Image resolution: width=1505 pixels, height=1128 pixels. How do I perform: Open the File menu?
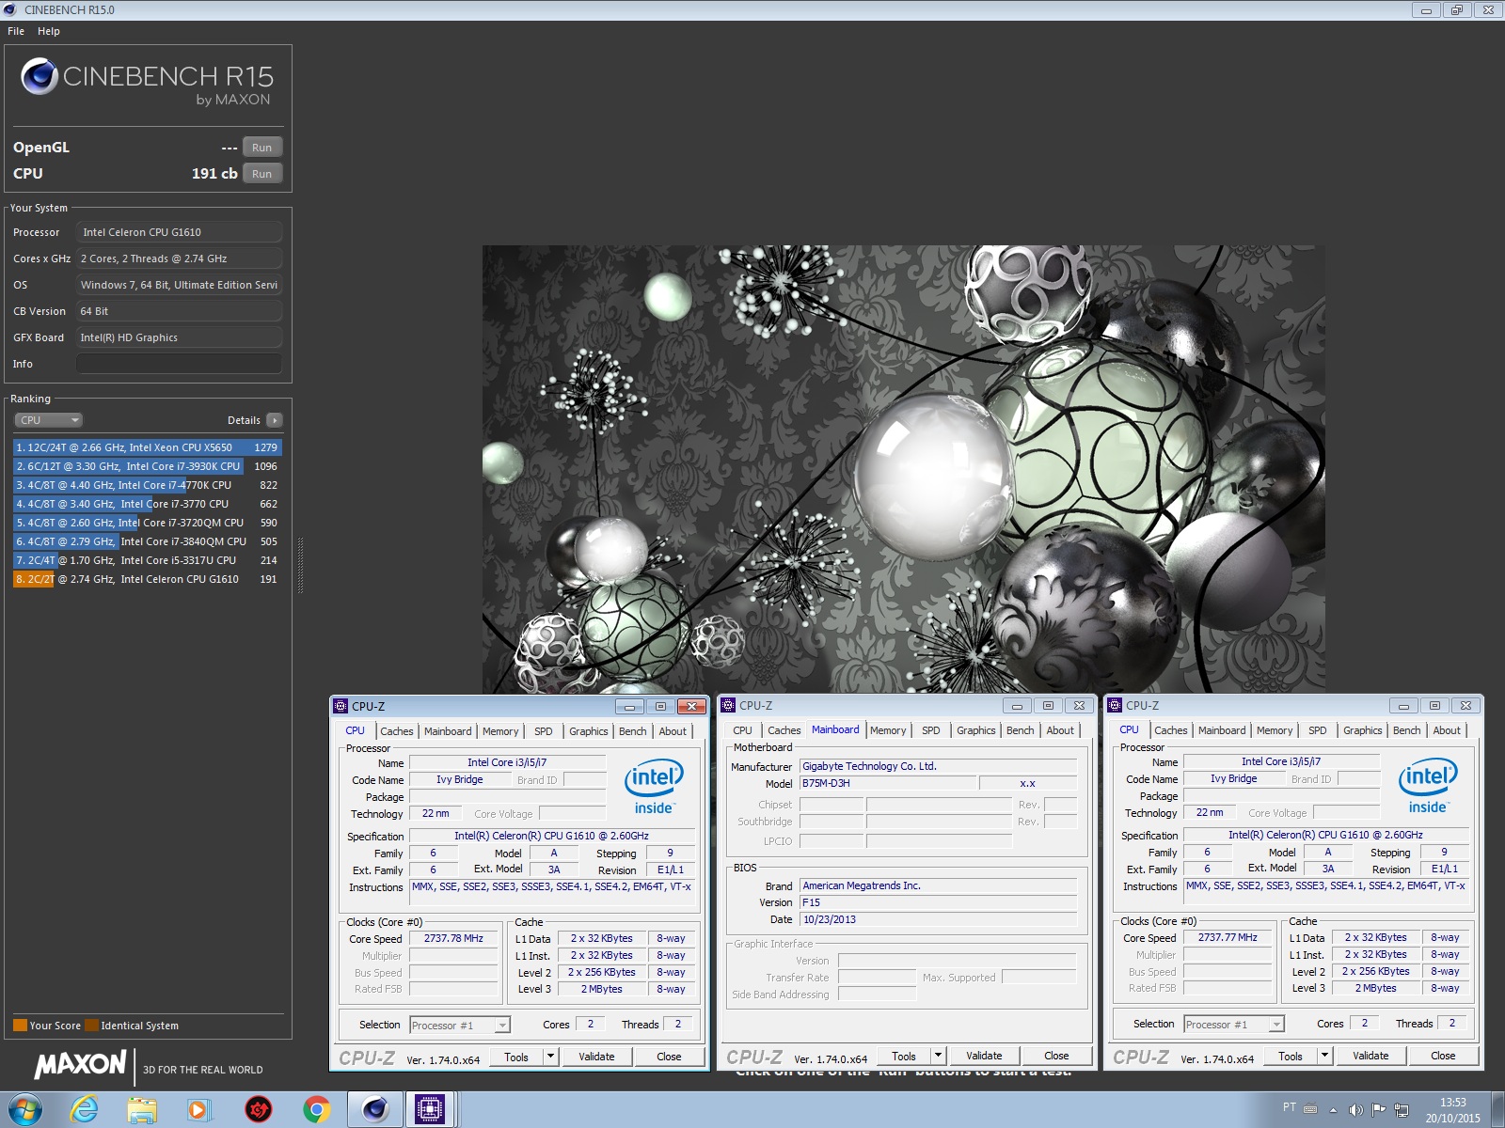16,31
